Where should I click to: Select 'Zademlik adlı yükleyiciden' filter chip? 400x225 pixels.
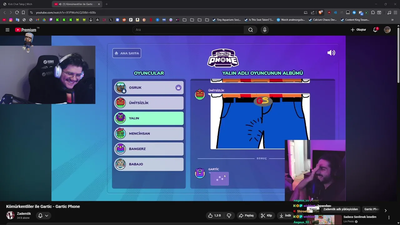(x=340, y=209)
